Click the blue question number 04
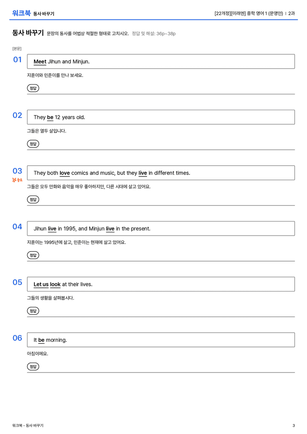The height and width of the screenshot is (434, 307). pyautogui.click(x=17, y=227)
